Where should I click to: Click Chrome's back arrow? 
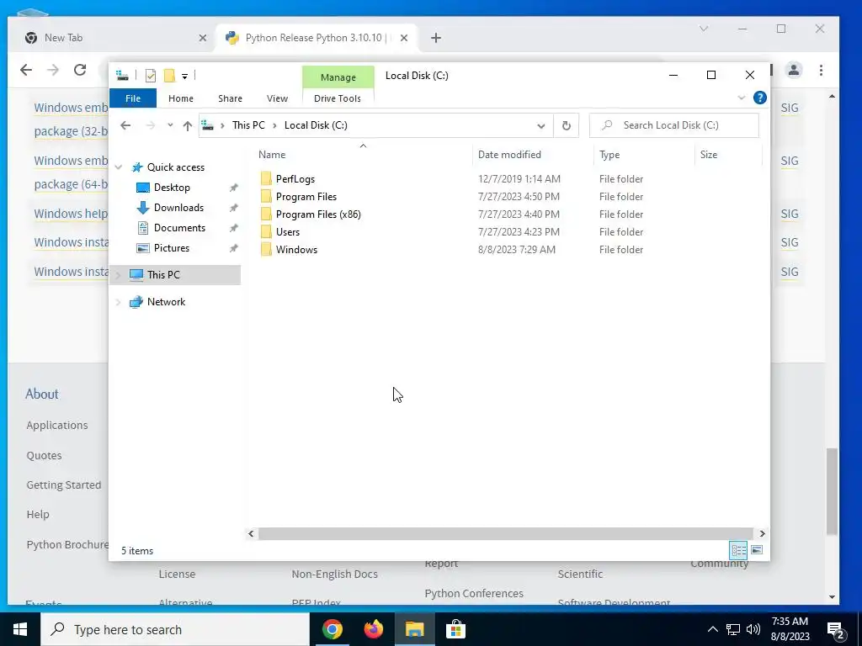coord(26,70)
